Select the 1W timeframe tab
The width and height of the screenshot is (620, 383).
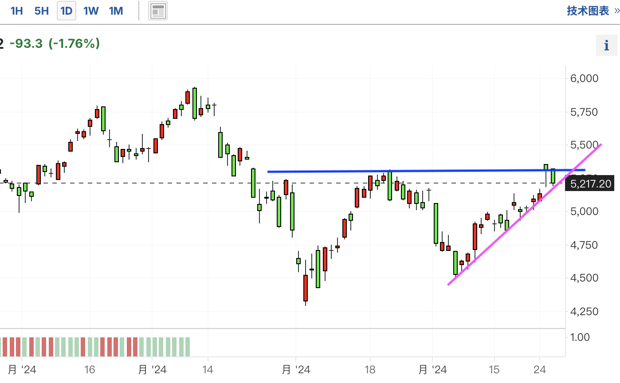tap(91, 11)
